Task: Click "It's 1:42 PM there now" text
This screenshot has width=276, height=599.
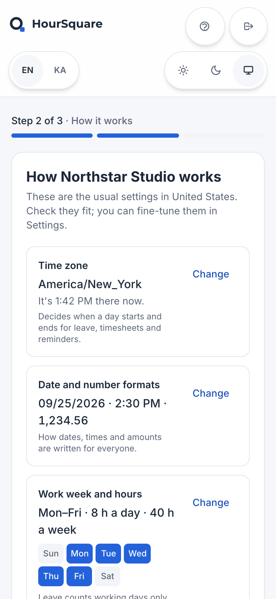Action: pos(91,301)
